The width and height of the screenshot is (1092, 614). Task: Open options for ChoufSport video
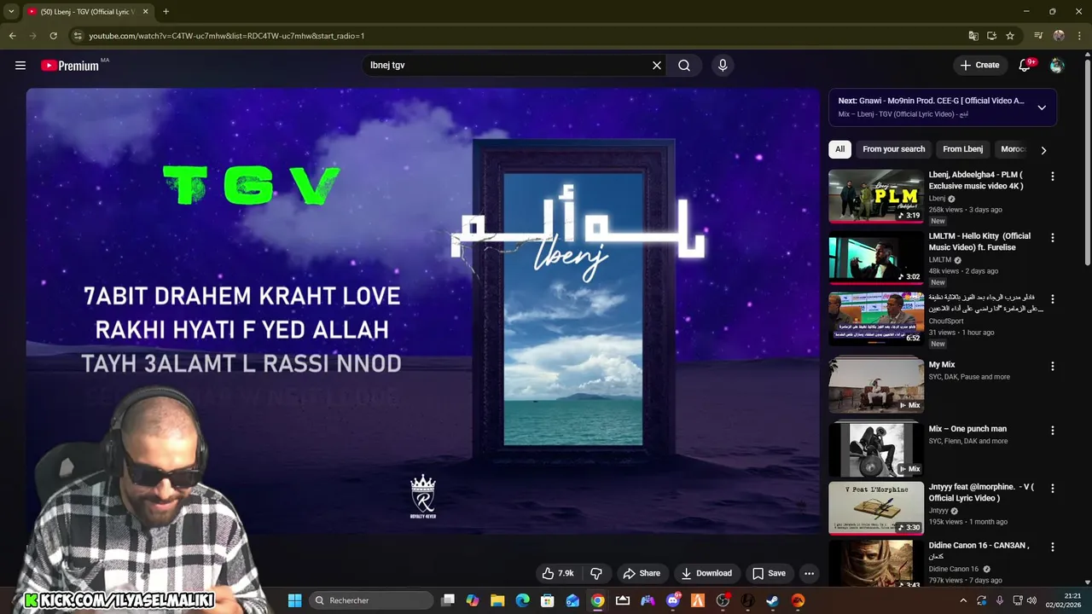[x=1052, y=299]
